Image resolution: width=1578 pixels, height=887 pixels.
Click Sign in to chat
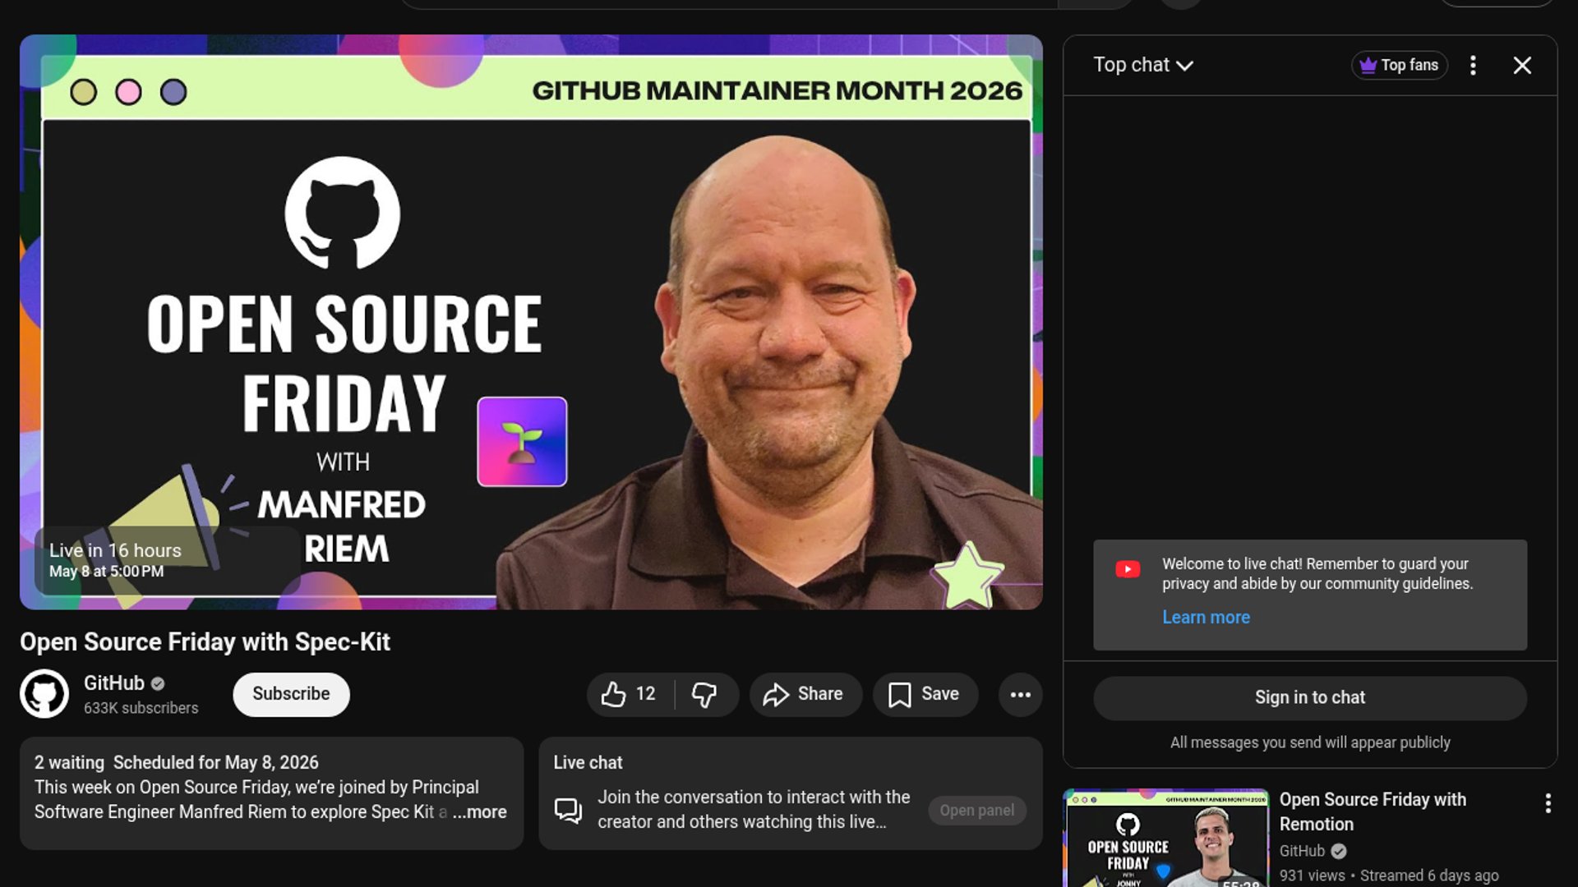point(1309,698)
